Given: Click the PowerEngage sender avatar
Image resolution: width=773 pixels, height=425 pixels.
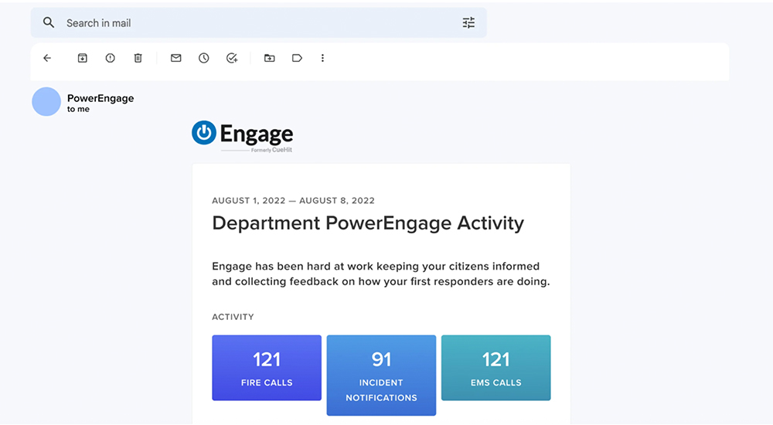Looking at the screenshot, I should pyautogui.click(x=46, y=101).
